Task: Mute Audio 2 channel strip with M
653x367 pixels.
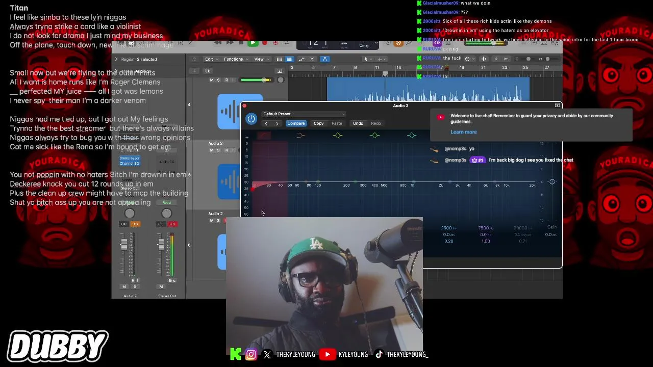Action: point(124,286)
